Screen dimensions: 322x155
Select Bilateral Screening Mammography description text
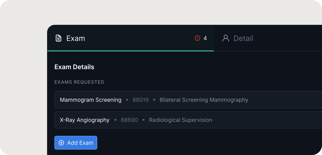point(204,100)
